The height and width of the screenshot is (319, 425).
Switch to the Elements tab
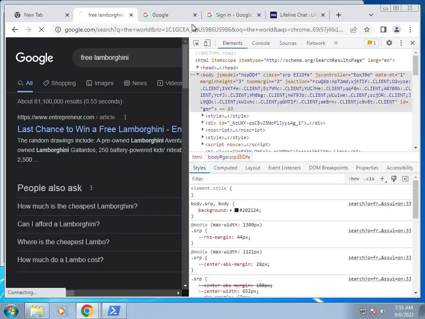tap(232, 43)
